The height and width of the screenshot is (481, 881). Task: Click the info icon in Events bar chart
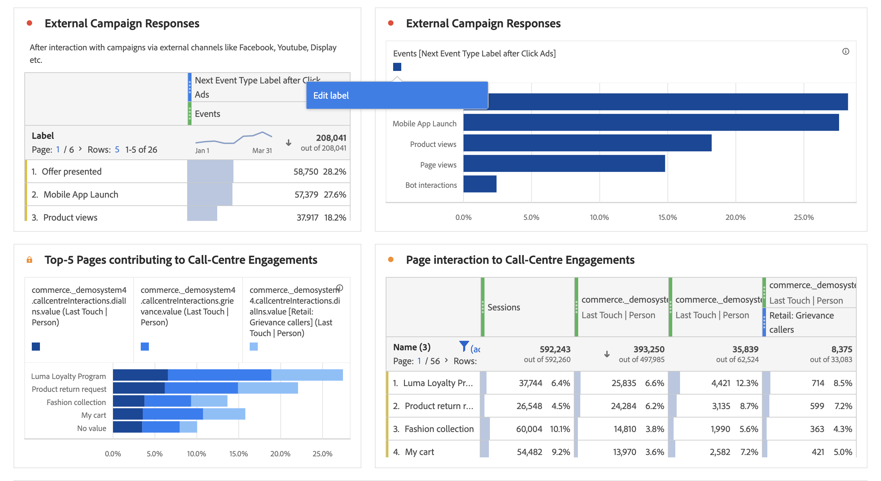[x=845, y=52]
